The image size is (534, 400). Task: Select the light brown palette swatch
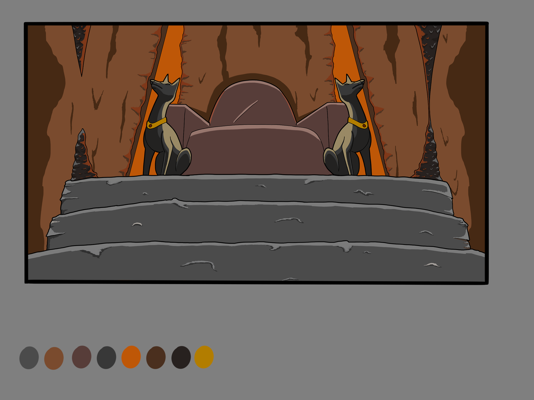[x=54, y=358]
